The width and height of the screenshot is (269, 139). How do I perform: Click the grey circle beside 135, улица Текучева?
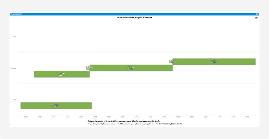pos(118,124)
